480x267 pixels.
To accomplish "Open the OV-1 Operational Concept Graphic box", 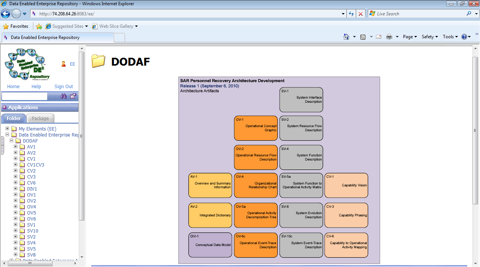I will coord(256,128).
